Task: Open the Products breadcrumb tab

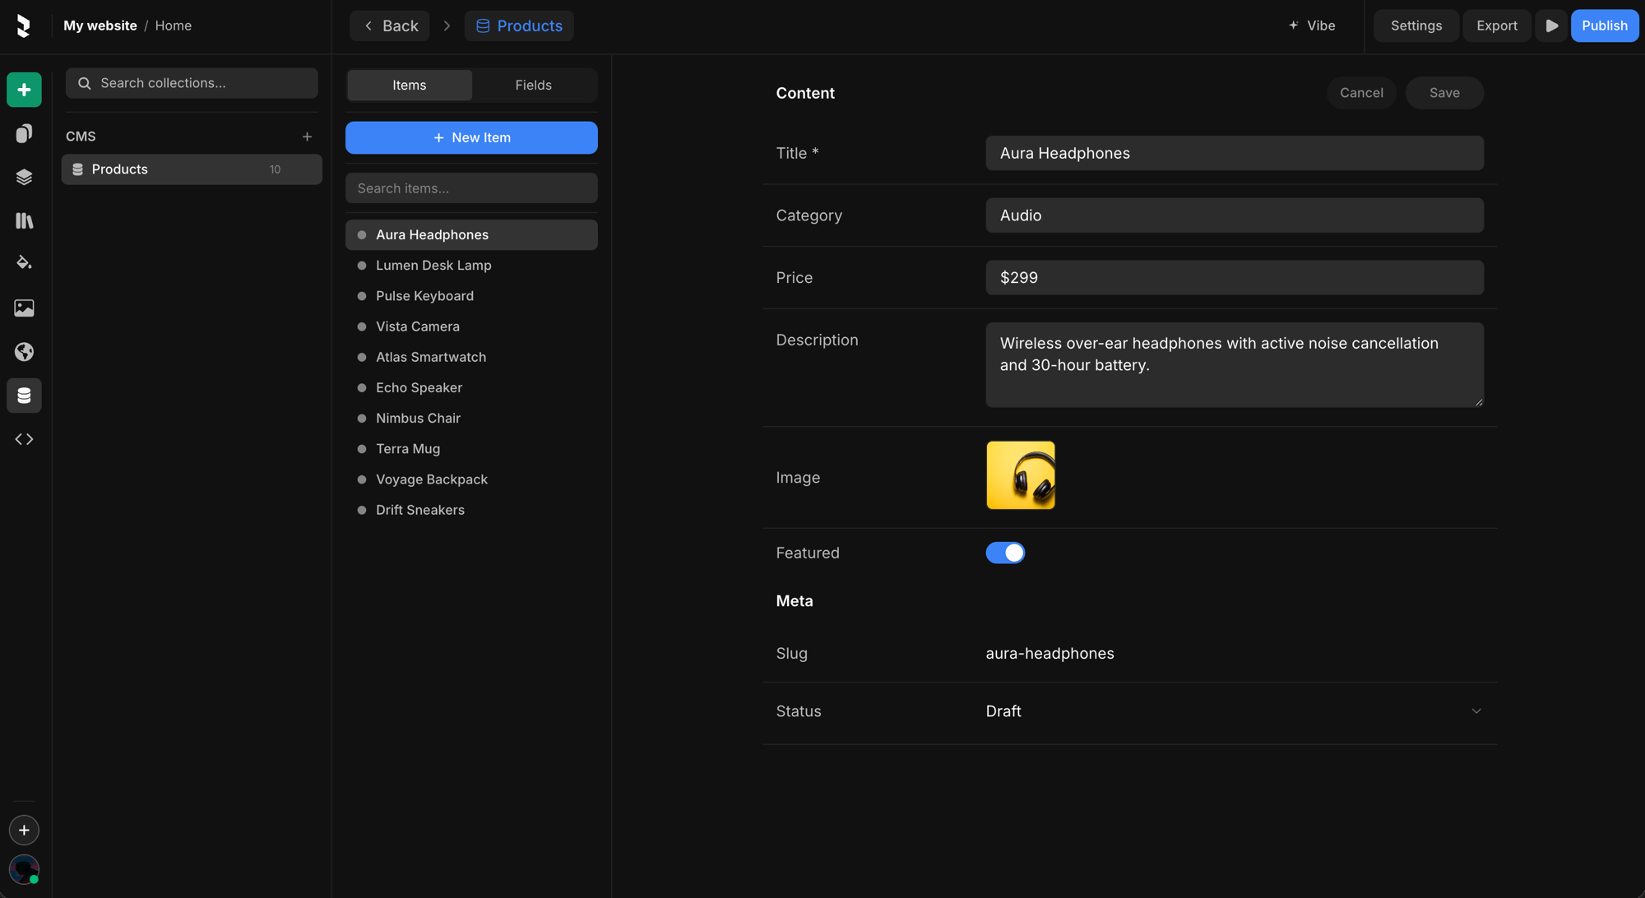Action: click(x=519, y=25)
